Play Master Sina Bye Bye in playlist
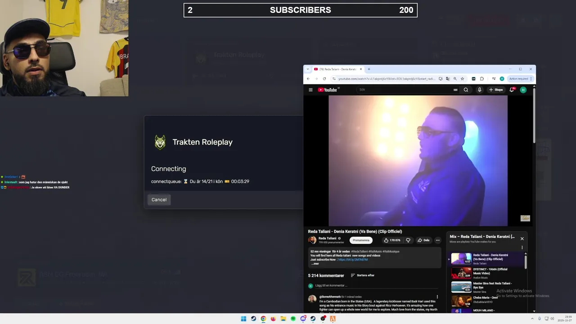Image resolution: width=576 pixels, height=324 pixels. click(485, 287)
